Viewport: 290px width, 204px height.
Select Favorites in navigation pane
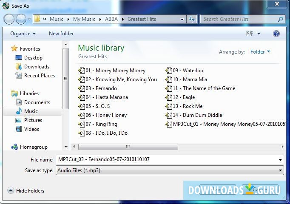pyautogui.click(x=26, y=48)
